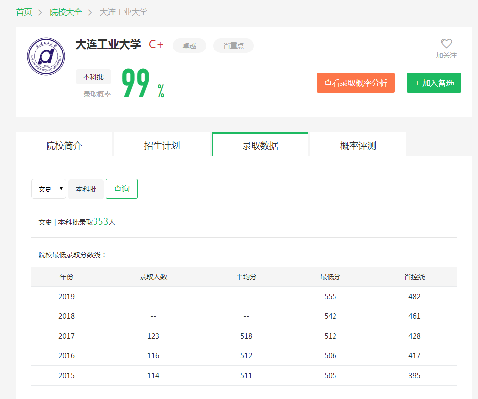Switch to 院校简介 tab

[x=64, y=145]
